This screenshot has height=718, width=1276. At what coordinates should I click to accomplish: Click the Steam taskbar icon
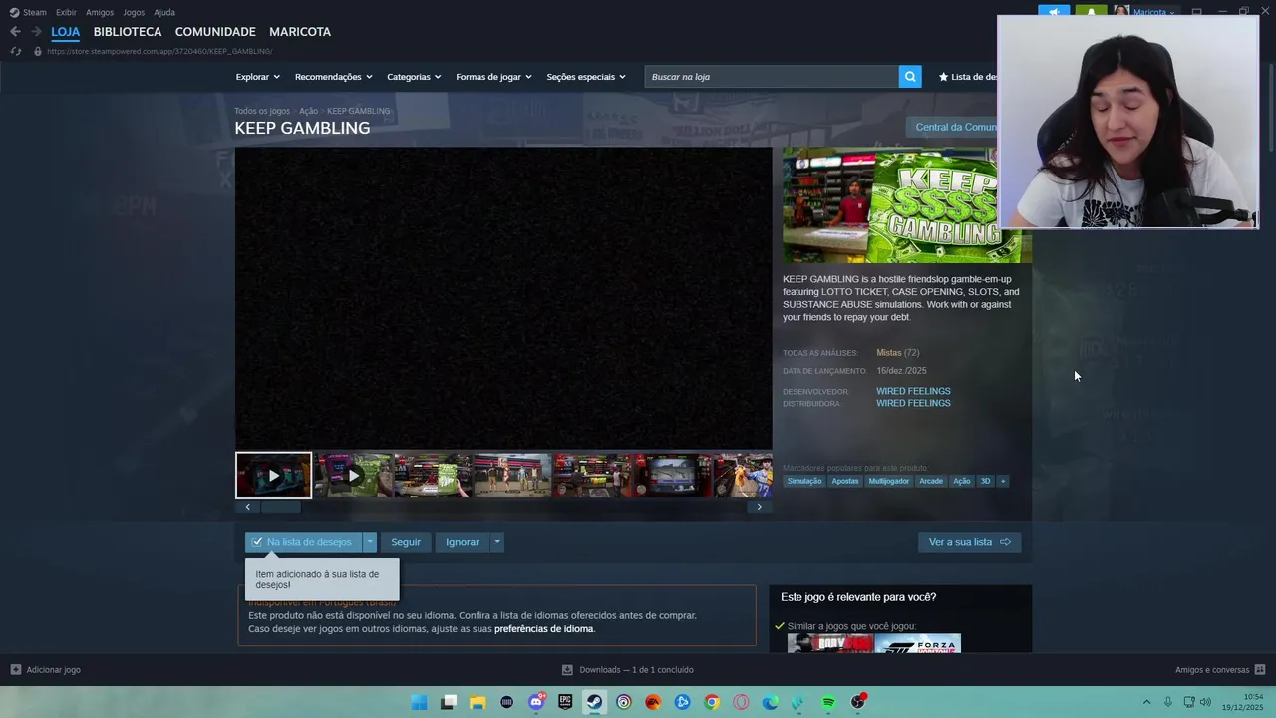click(594, 702)
